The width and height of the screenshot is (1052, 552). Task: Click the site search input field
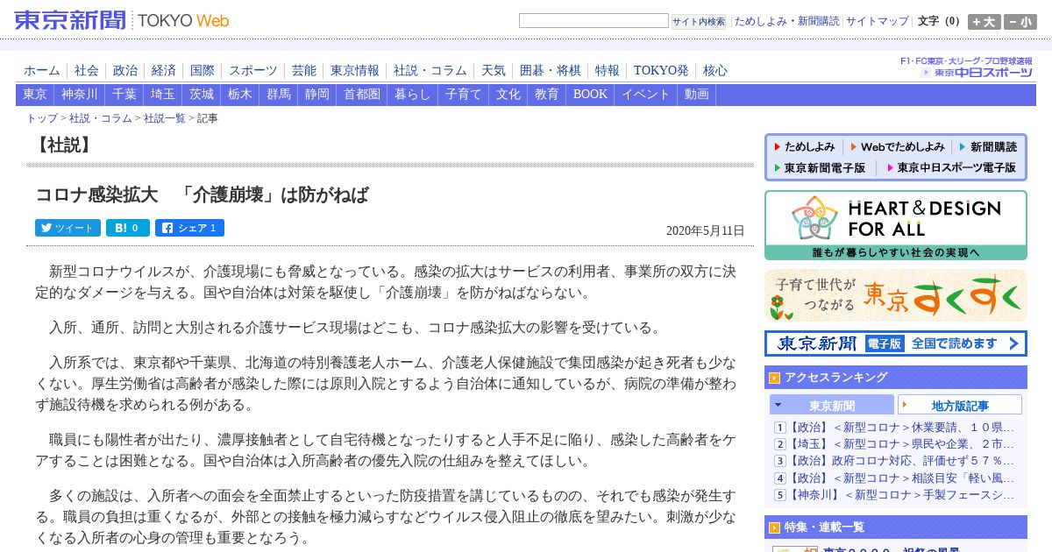coord(594,20)
